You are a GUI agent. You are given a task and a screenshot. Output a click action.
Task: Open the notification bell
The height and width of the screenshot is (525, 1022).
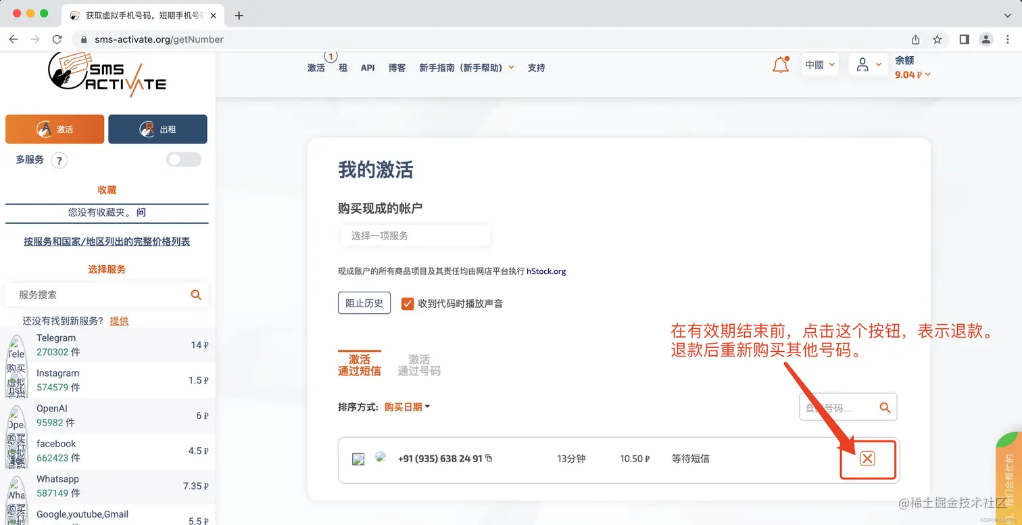[x=781, y=65]
